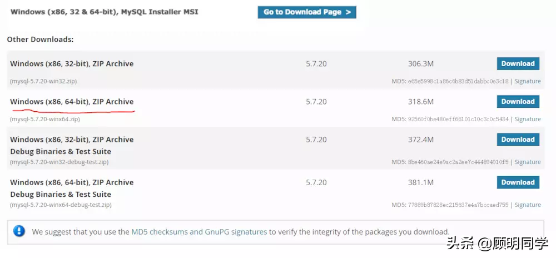Open Signature link for mysql-5.7.20-win32.zip

pos(528,81)
